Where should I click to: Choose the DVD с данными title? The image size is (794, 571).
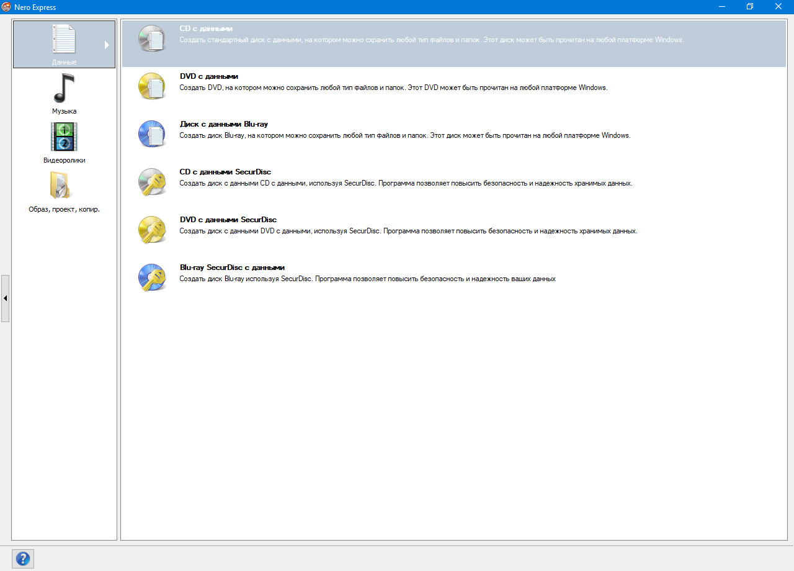point(209,76)
